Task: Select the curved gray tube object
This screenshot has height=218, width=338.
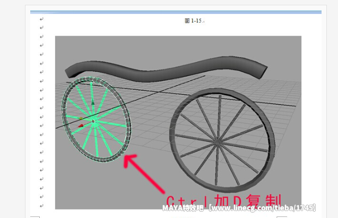Action: coord(166,70)
